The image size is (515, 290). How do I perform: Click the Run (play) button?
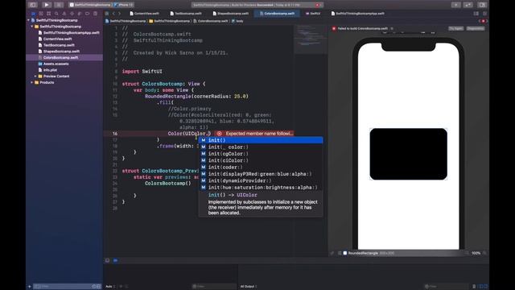click(47, 5)
